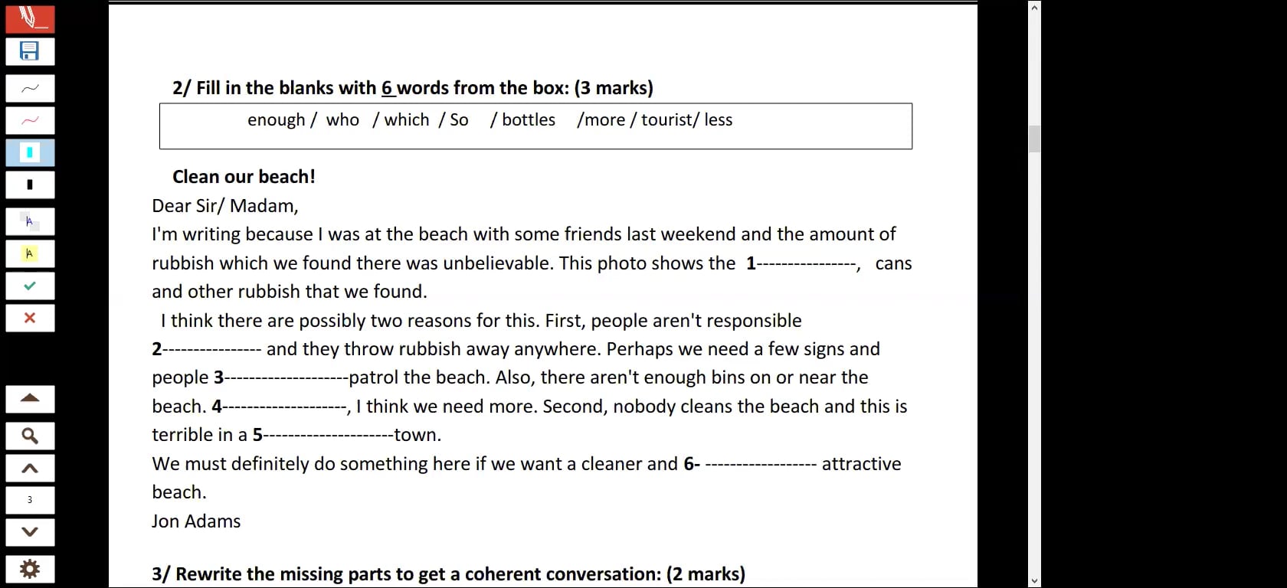Insert a green check mark stamp

30,286
